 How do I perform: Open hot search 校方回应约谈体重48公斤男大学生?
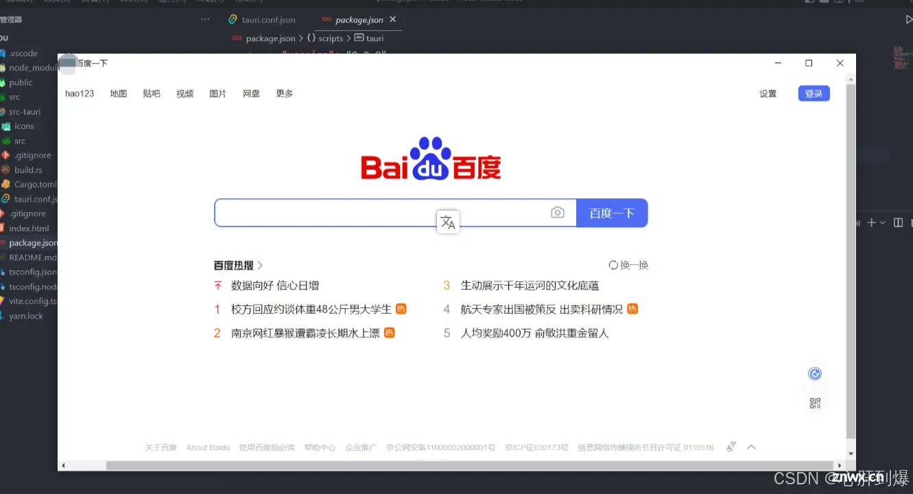(311, 309)
